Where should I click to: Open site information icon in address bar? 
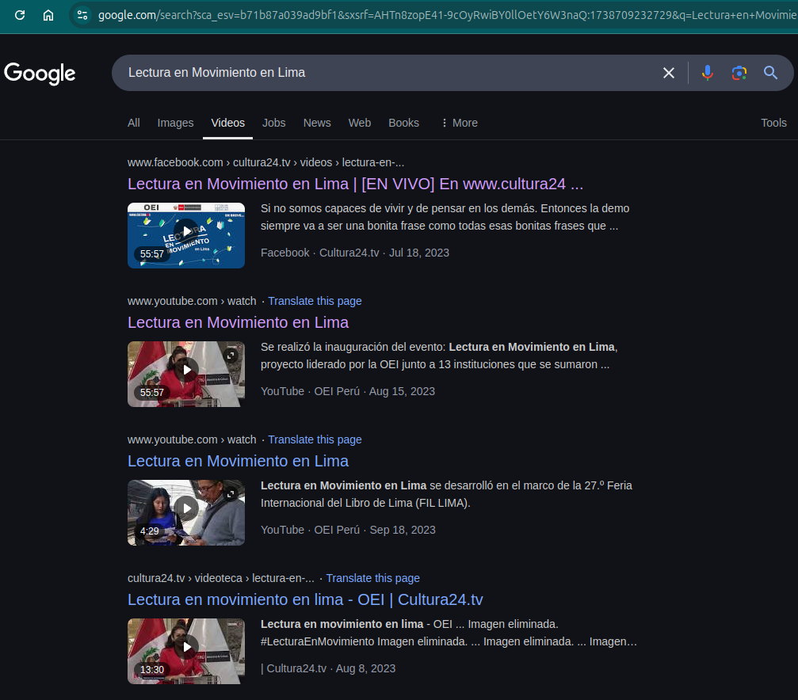coord(83,15)
